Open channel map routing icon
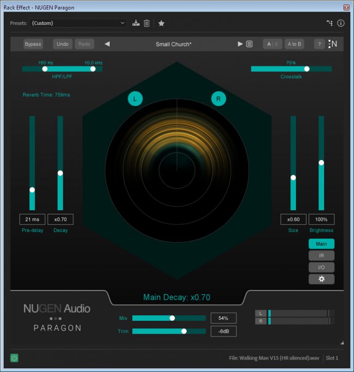 pos(329,23)
